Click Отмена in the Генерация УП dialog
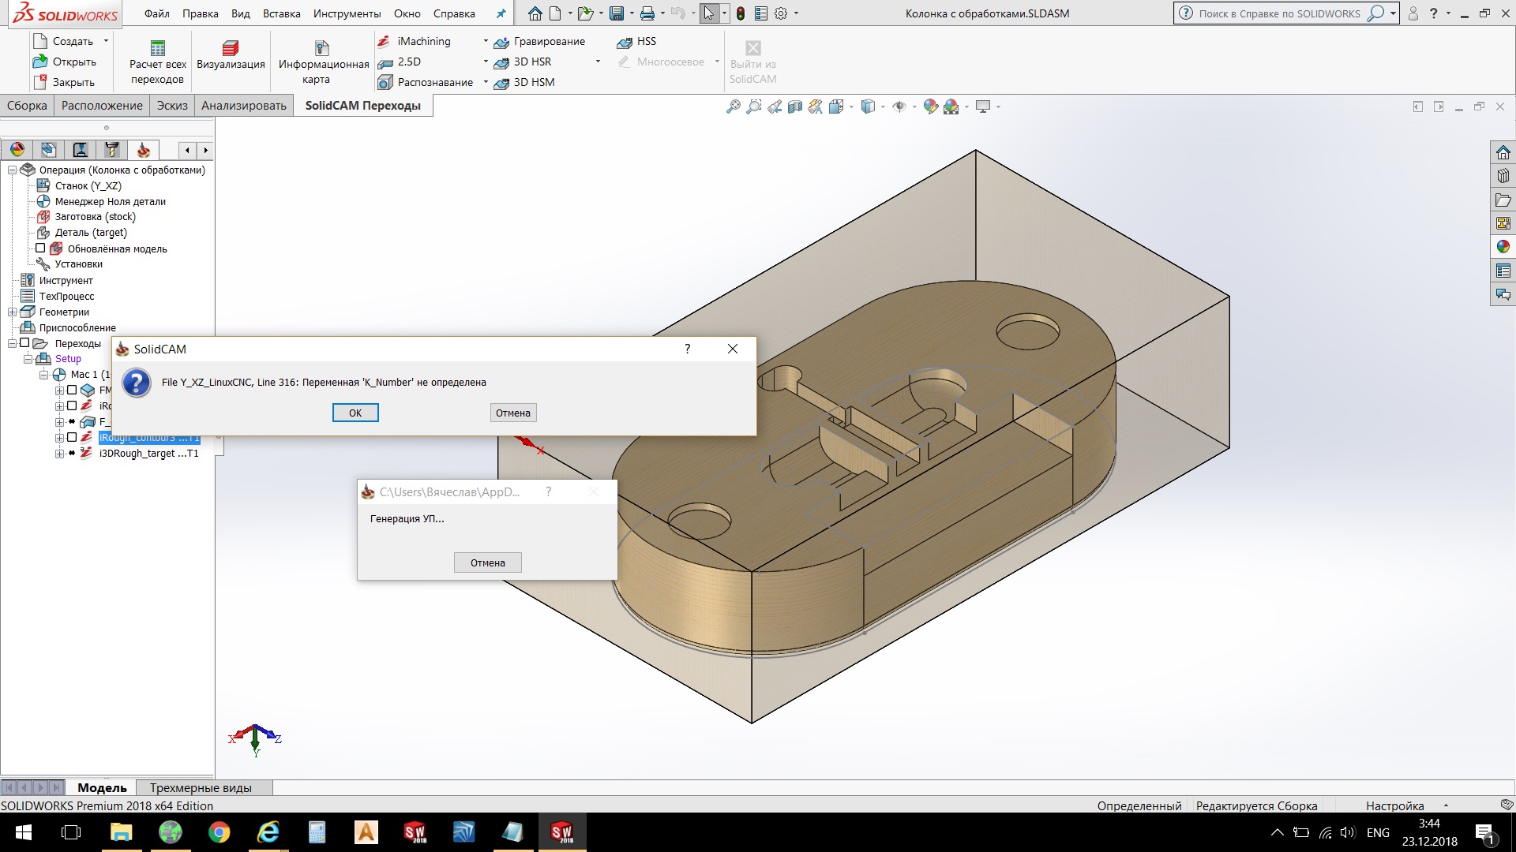This screenshot has height=852, width=1516. pos(487,562)
